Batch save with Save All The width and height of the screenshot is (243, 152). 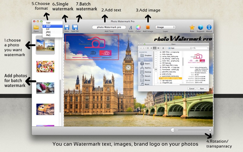pos(75,27)
